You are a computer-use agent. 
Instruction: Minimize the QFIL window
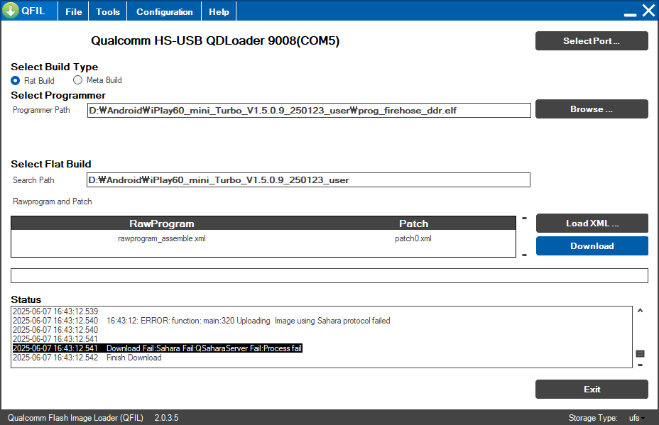629,13
